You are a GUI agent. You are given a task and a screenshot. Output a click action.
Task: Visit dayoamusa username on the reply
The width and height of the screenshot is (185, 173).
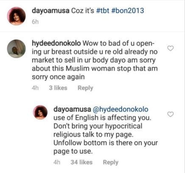point(72,109)
